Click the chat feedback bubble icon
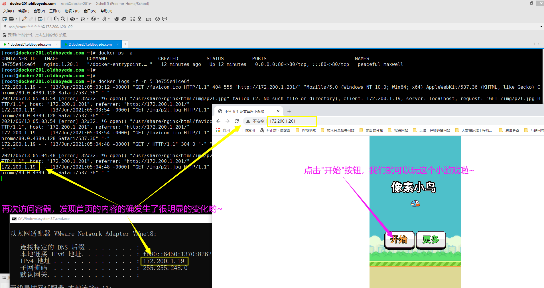 click(x=165, y=19)
